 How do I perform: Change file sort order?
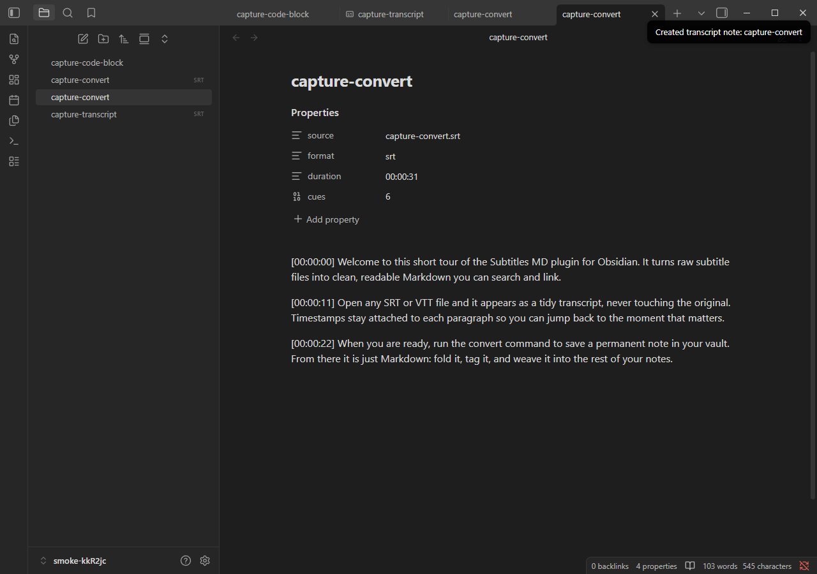click(124, 39)
